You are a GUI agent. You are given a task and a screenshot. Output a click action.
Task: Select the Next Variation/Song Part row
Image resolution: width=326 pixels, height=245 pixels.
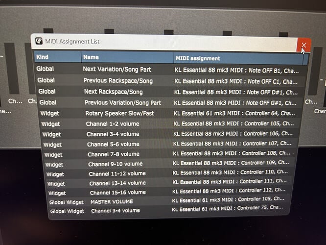[x=170, y=70]
